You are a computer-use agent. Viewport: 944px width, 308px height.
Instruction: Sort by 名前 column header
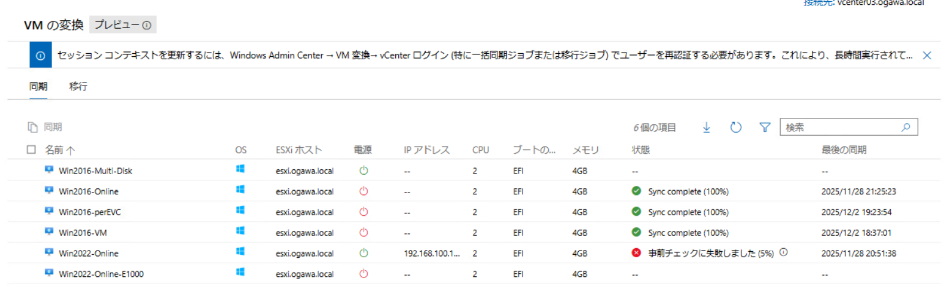coord(60,150)
